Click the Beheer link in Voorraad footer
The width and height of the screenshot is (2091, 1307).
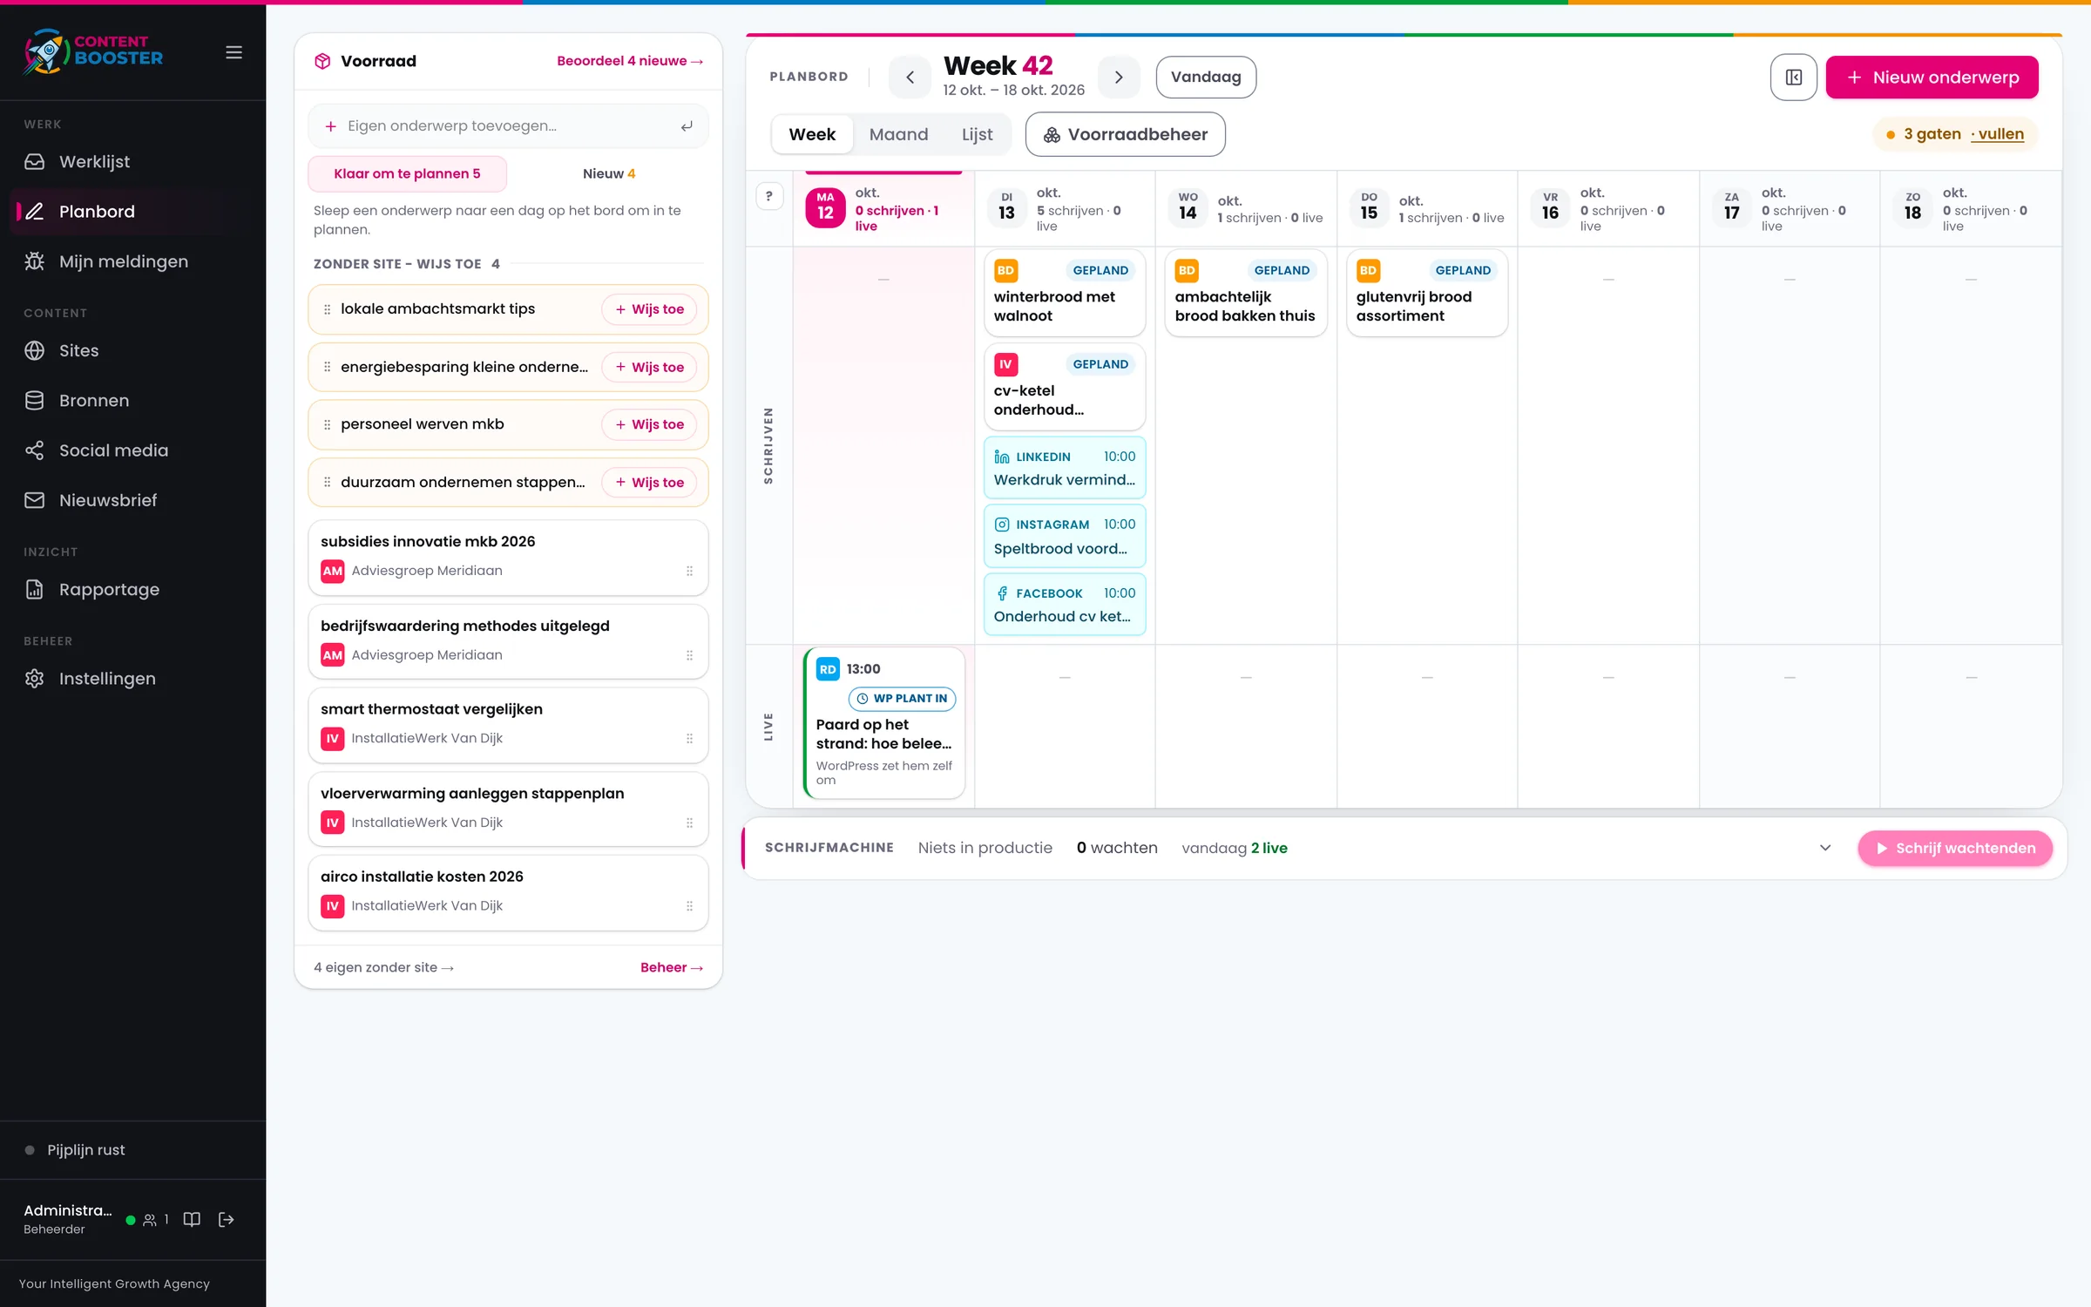672,967
